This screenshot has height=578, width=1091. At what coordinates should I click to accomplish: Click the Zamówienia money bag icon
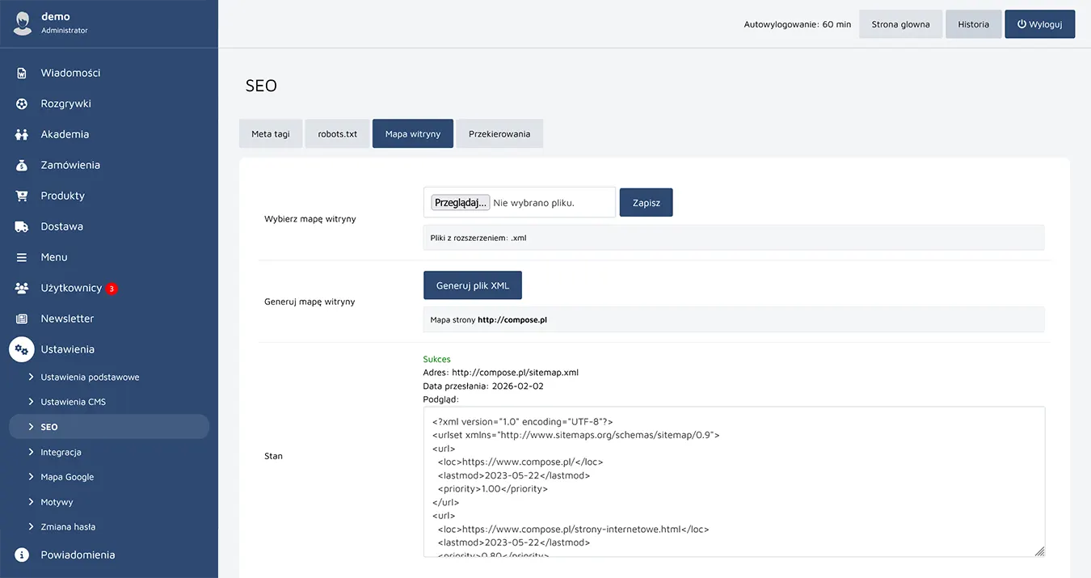(x=22, y=165)
